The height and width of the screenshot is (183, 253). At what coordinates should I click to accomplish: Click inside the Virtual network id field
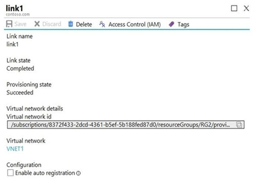point(119,125)
